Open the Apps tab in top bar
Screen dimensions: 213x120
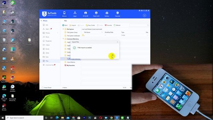75,14
